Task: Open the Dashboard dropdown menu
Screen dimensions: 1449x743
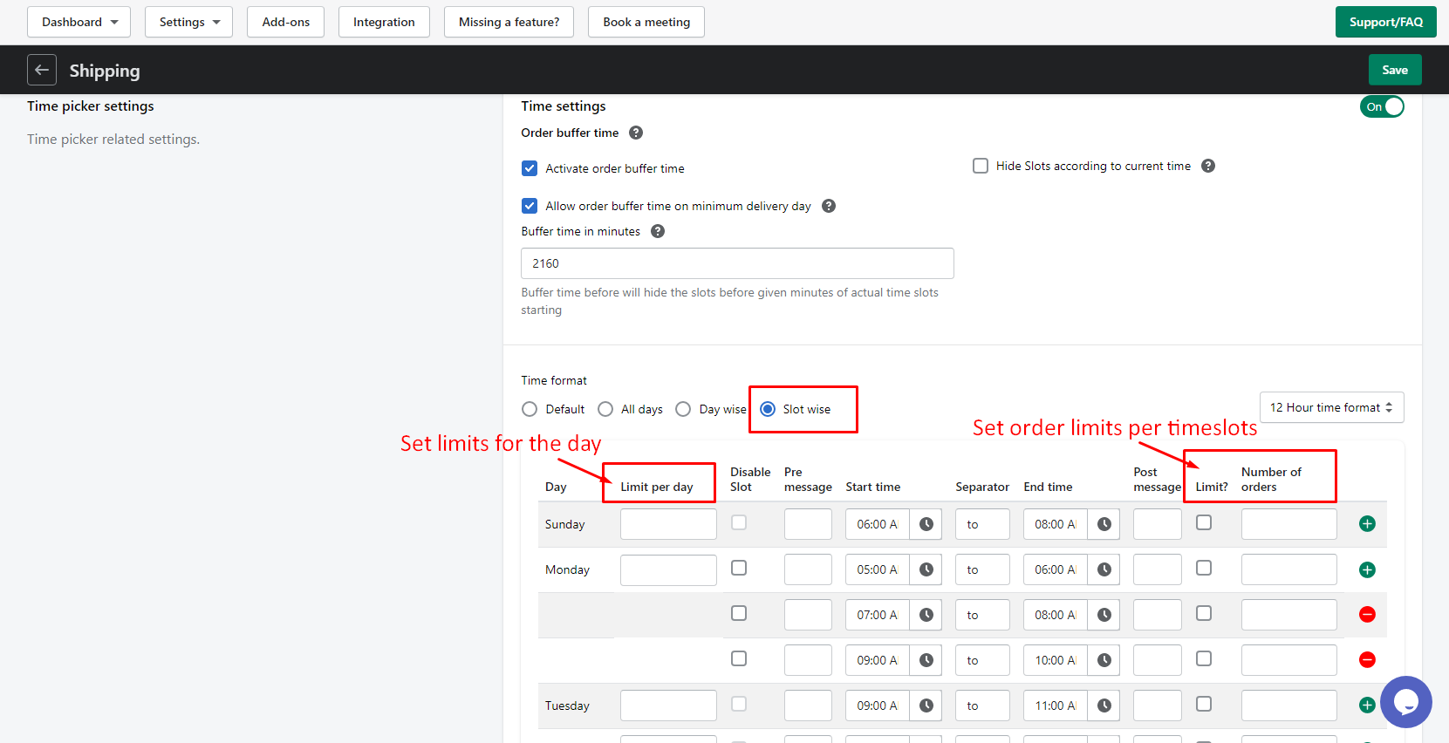Action: (x=79, y=22)
